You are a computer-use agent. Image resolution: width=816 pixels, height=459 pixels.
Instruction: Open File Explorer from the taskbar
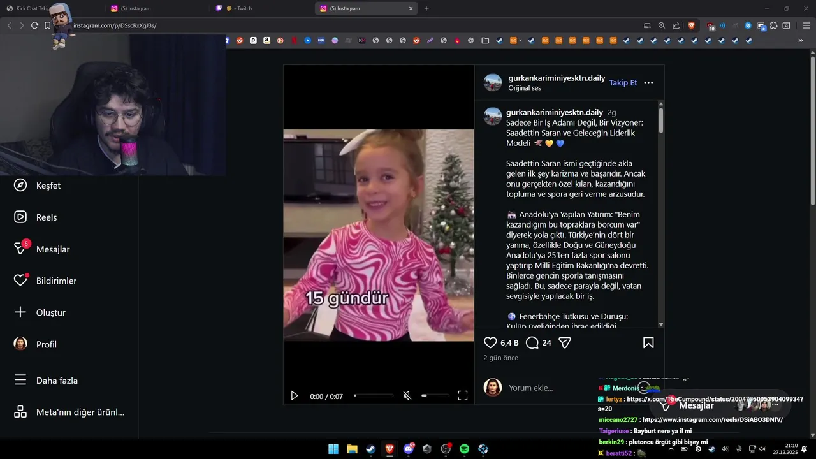tap(352, 449)
